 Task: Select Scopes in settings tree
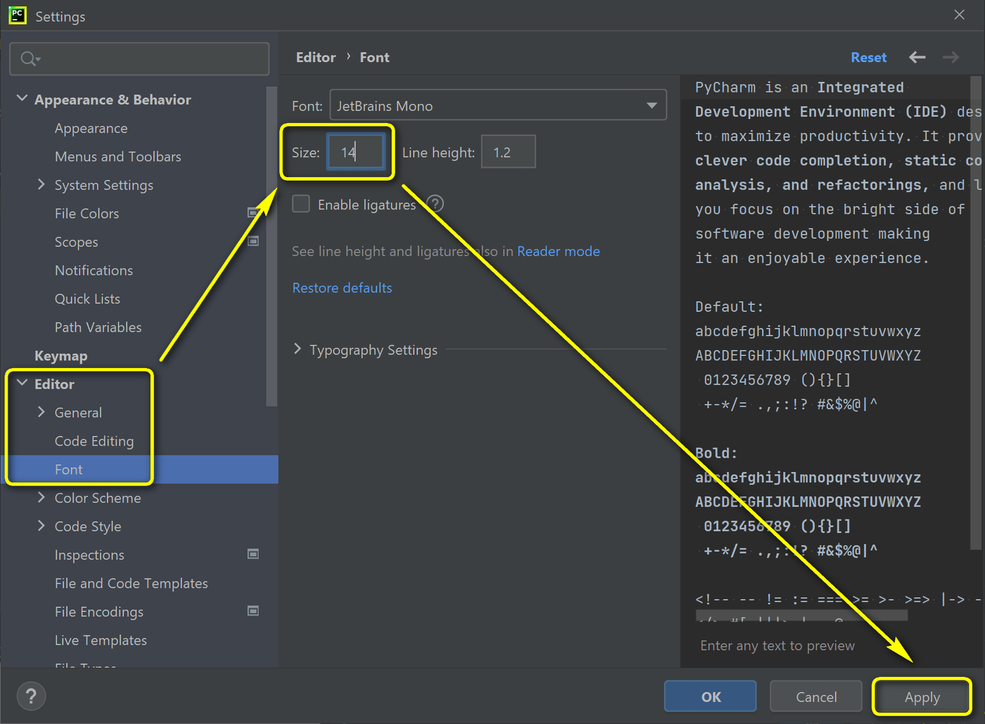tap(76, 242)
